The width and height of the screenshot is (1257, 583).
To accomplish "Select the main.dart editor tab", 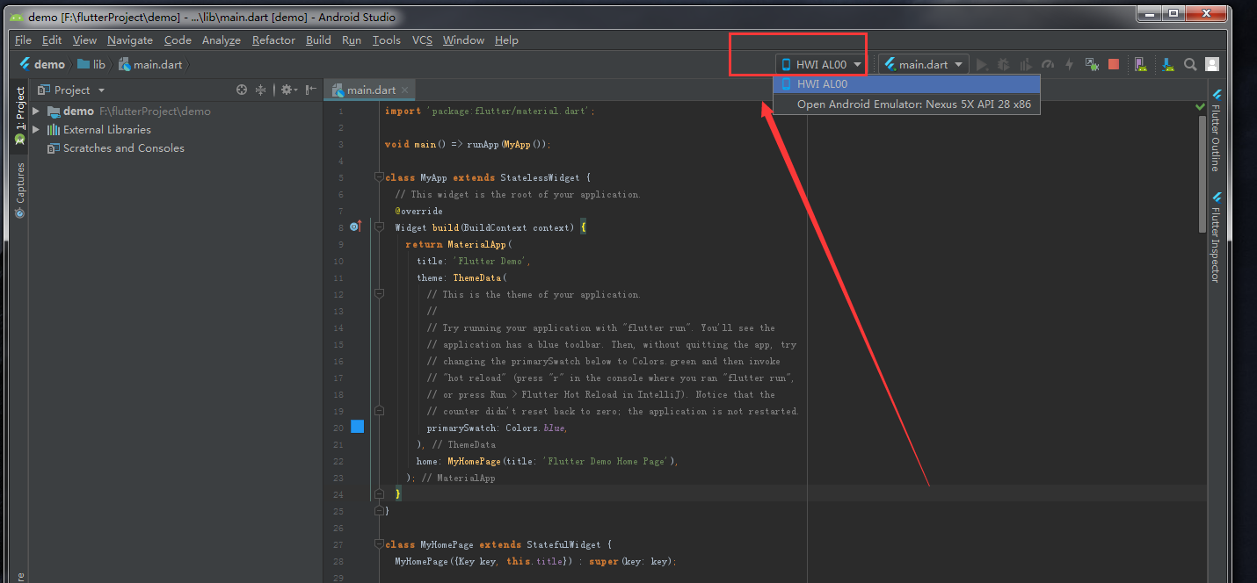I will 370,90.
